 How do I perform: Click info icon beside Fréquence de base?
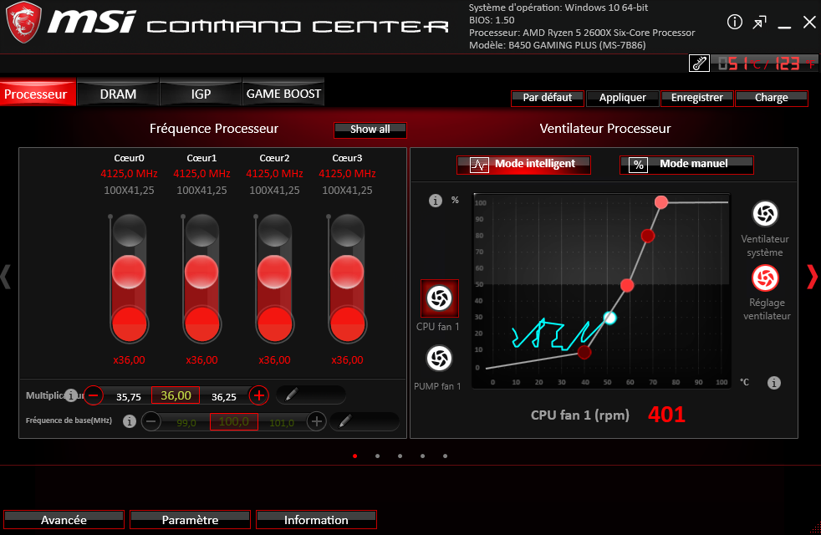click(130, 420)
